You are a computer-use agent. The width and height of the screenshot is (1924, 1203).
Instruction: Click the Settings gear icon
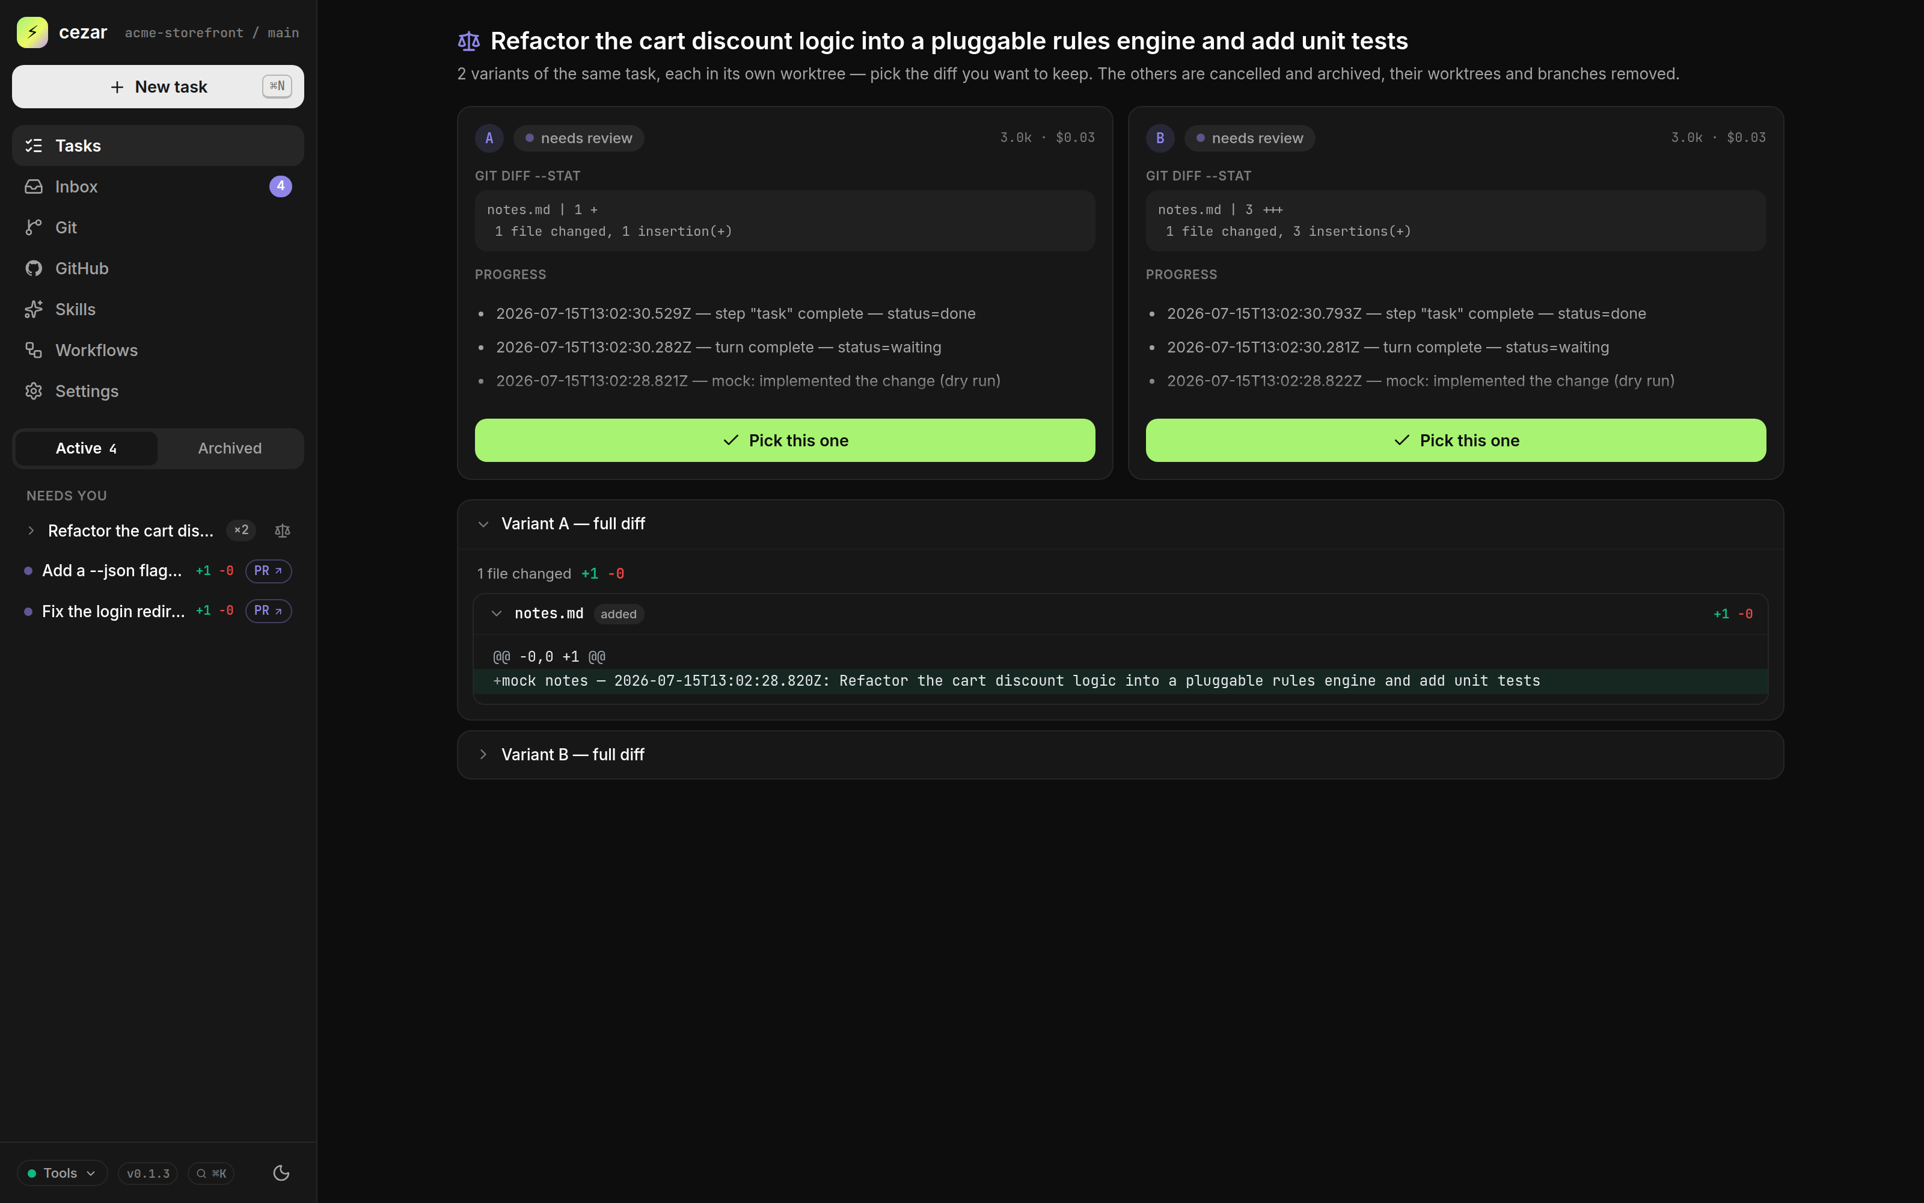click(34, 392)
